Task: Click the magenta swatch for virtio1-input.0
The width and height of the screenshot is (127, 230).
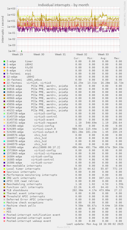Action: pos(4,129)
